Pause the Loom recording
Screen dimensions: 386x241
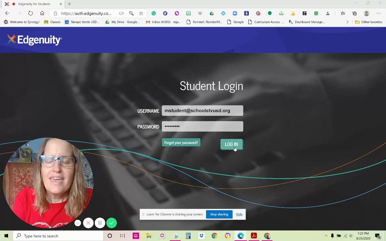coord(100,223)
